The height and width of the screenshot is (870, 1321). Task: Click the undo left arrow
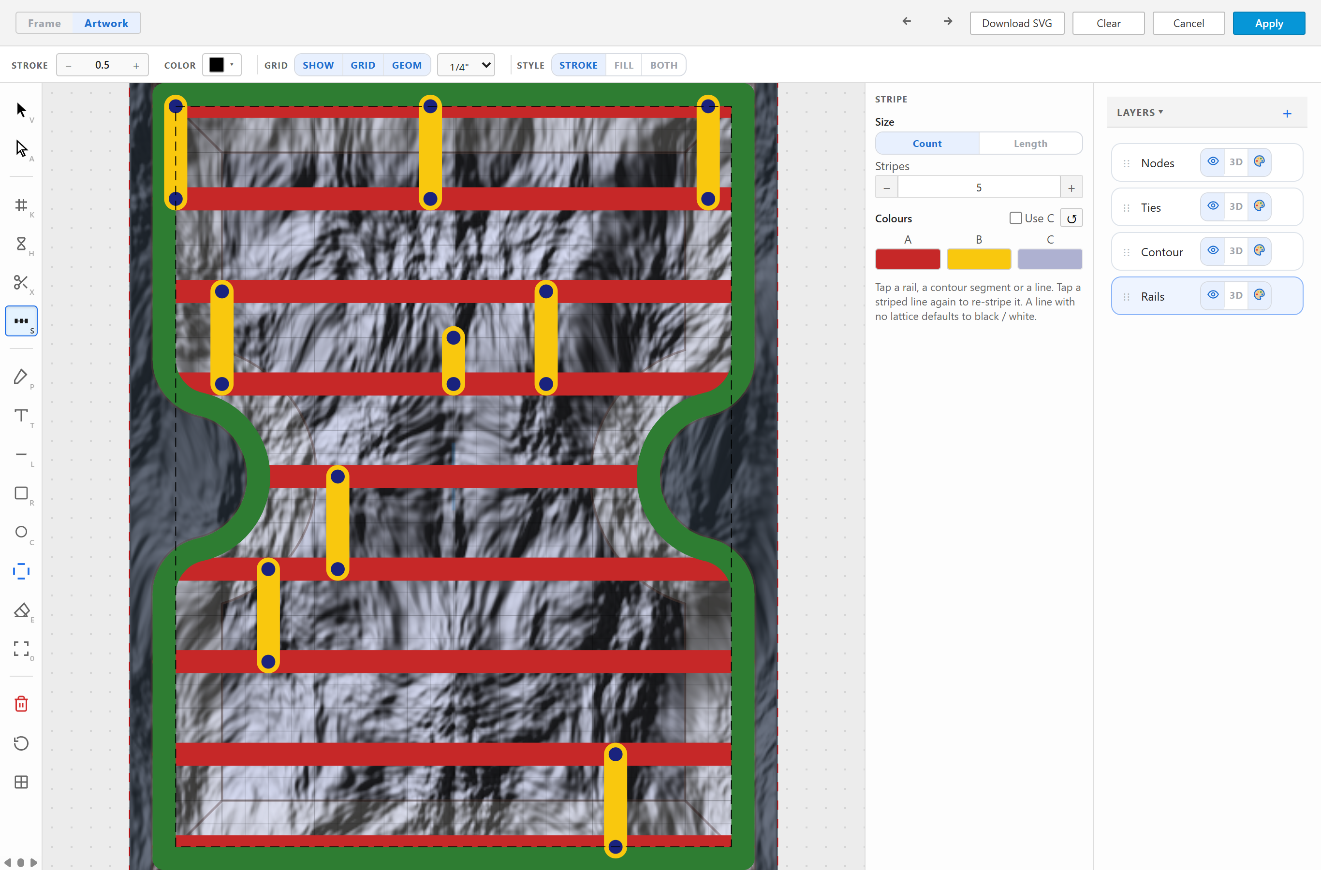point(907,21)
